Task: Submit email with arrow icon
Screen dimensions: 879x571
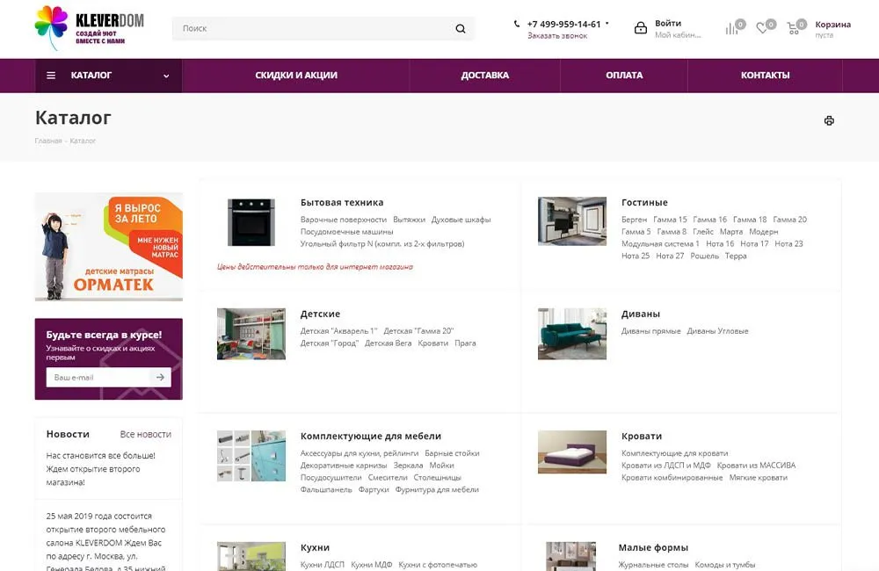Action: (x=160, y=378)
